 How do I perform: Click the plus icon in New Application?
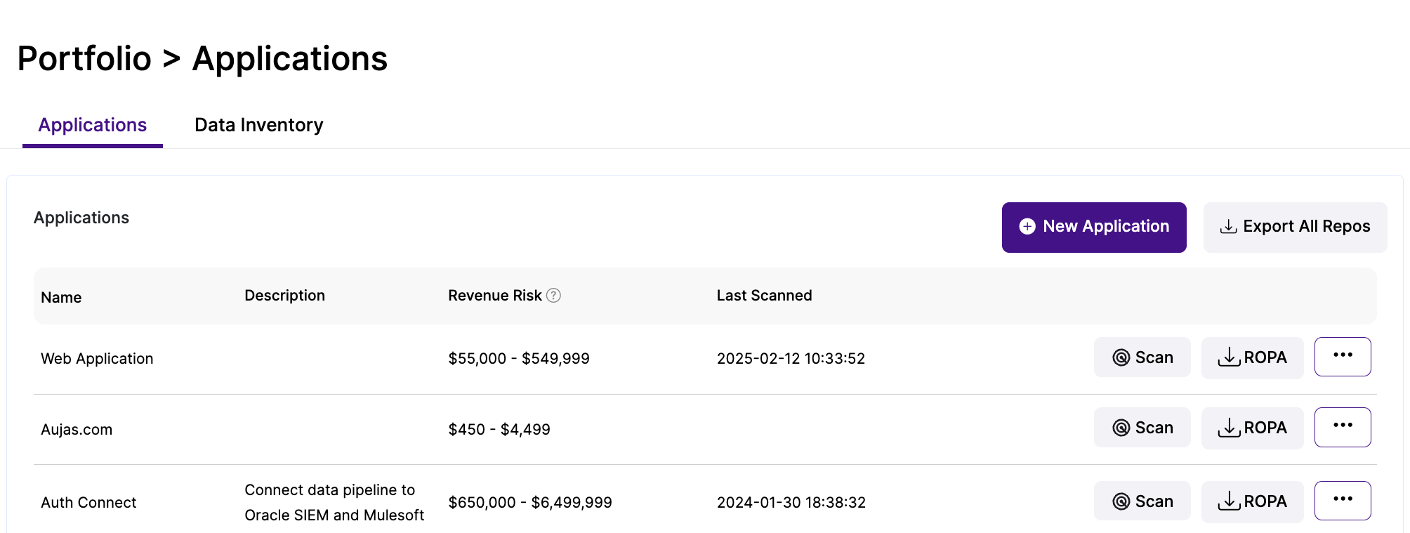1027,226
